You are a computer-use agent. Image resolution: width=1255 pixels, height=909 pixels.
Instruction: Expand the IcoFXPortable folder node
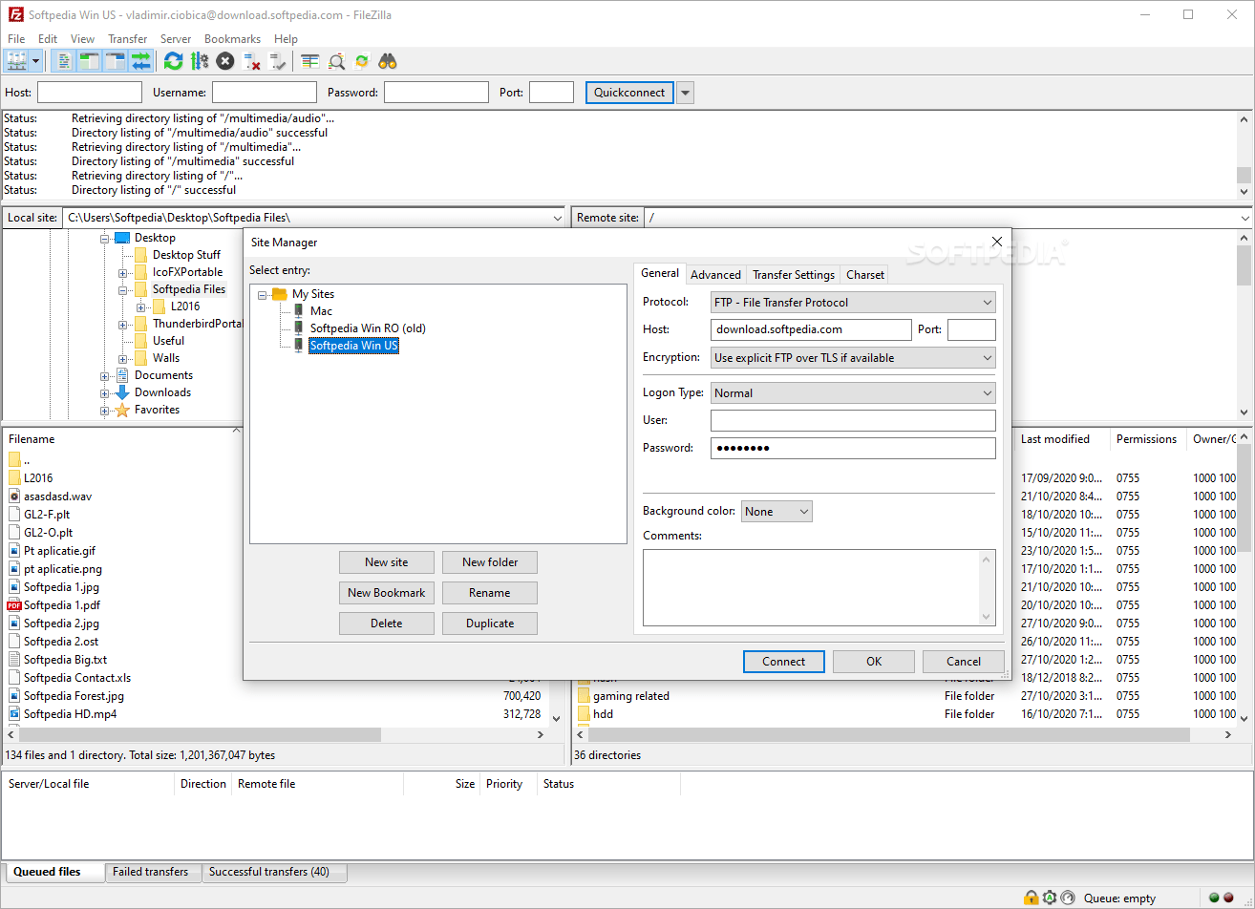(x=123, y=273)
